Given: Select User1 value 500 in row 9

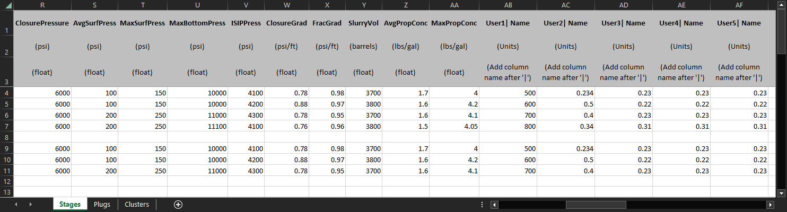Looking at the screenshot, I should 508,148.
